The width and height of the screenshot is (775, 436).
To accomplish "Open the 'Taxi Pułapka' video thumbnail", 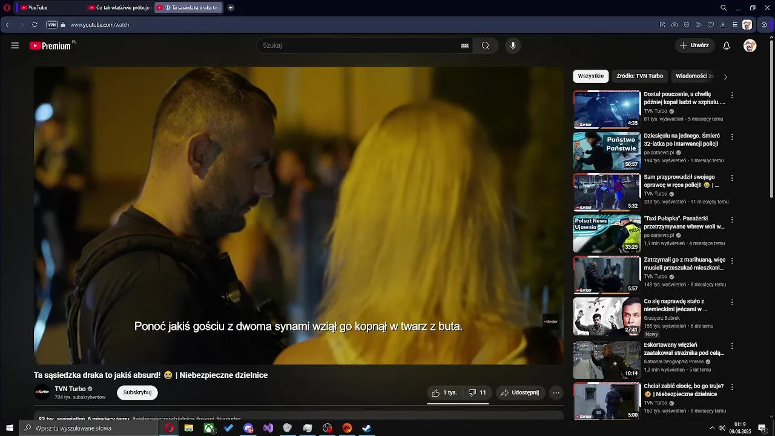I will point(607,233).
